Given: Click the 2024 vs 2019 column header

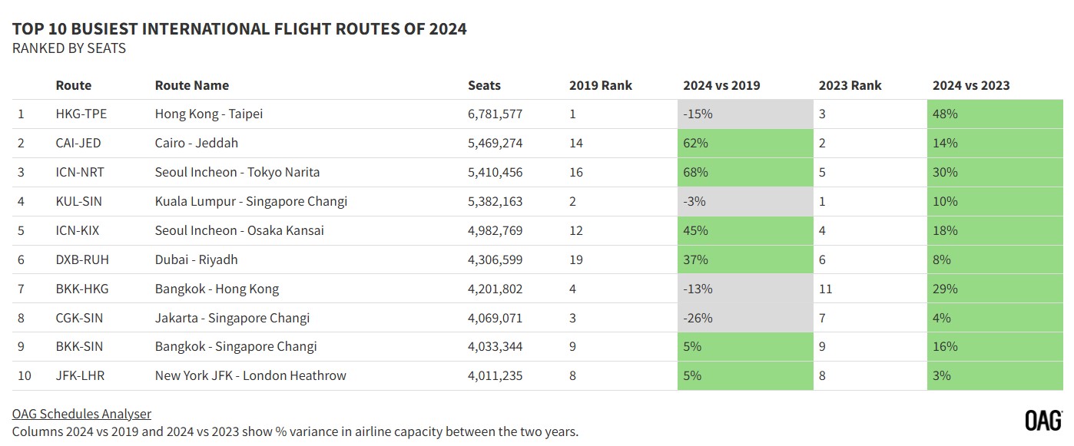Looking at the screenshot, I should 721,85.
